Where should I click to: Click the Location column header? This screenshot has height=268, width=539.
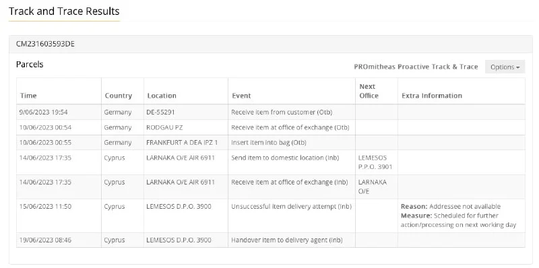tap(162, 96)
